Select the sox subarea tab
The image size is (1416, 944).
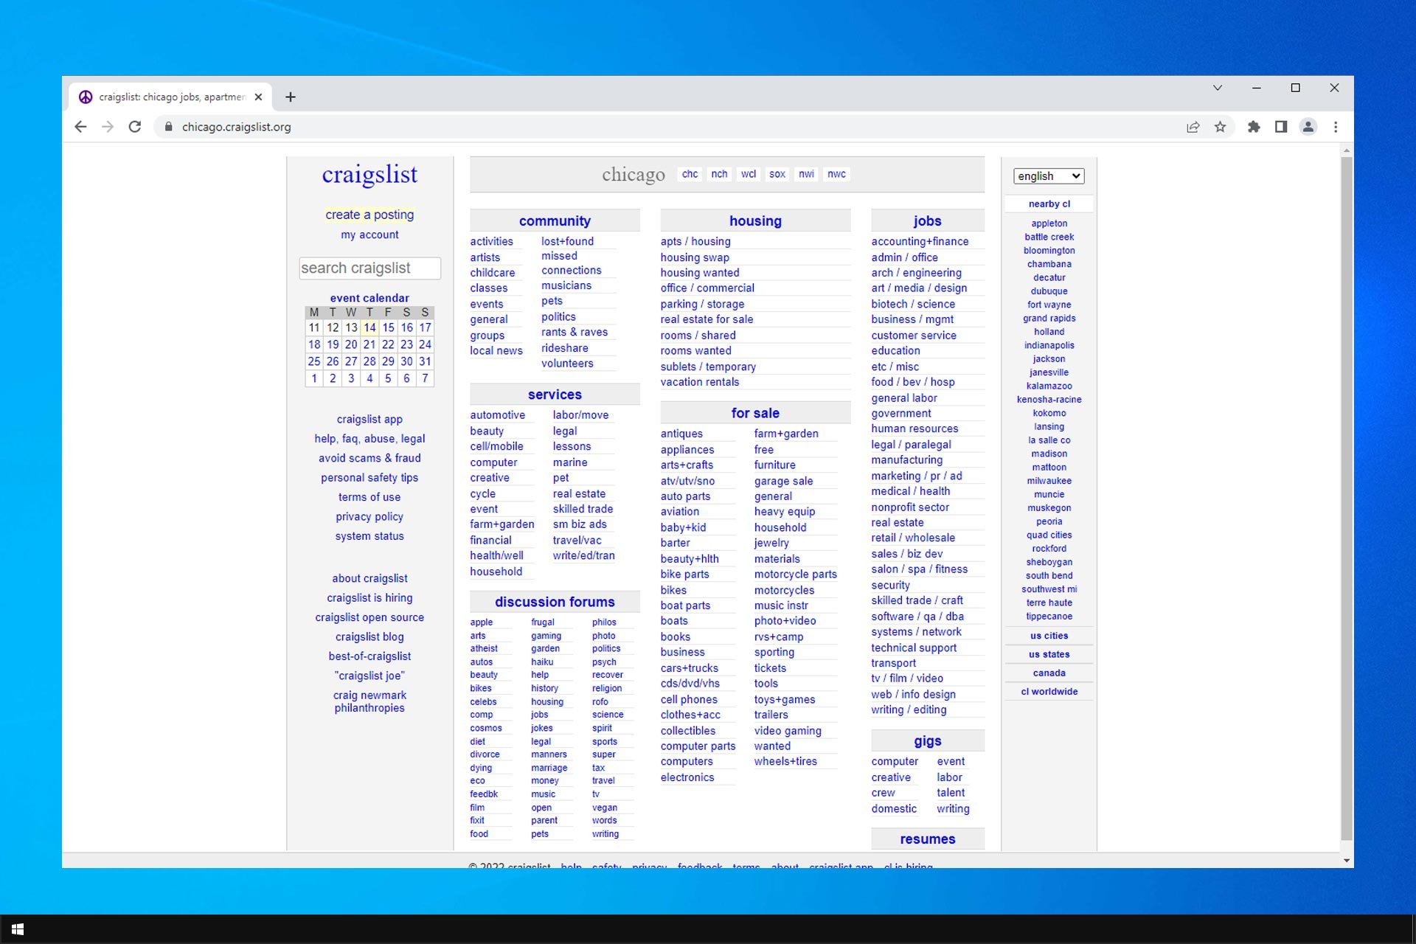click(777, 174)
